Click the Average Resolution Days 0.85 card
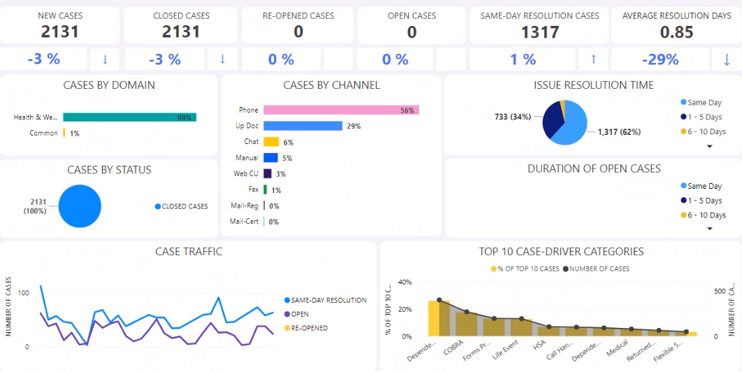 (x=676, y=25)
